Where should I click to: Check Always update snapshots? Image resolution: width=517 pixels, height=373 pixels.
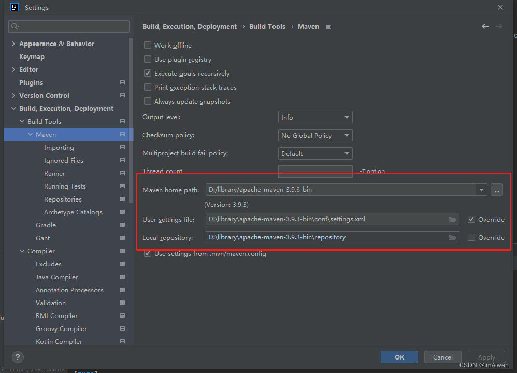[x=148, y=101]
